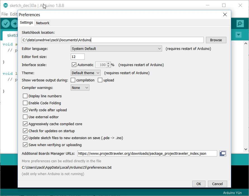Uncheck Verify code after upload

coord(25,110)
